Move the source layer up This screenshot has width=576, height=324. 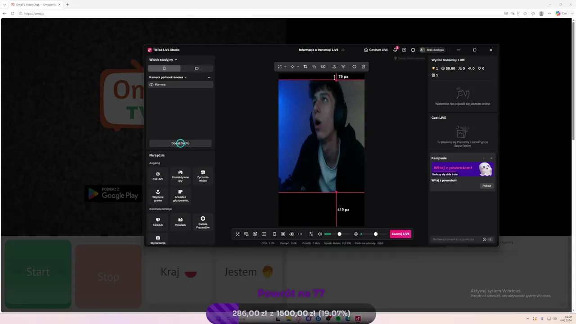[x=334, y=67]
